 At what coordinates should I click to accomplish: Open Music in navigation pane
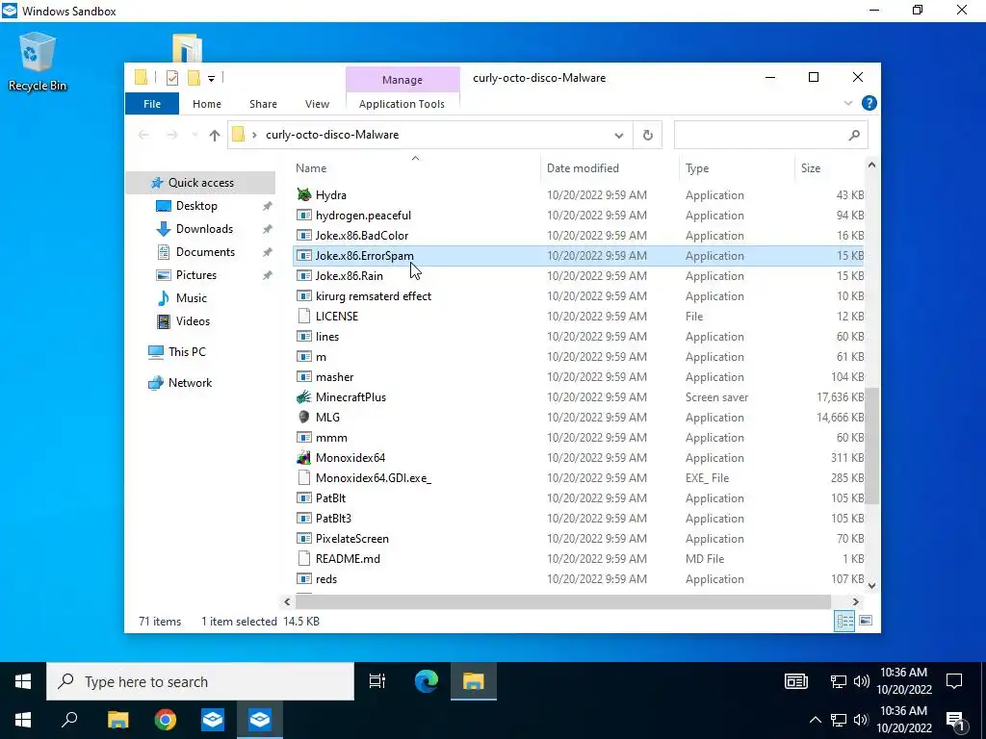click(192, 298)
